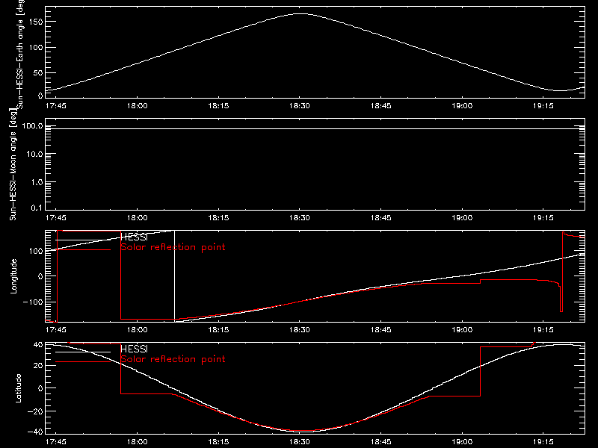Click the 1.0 tick on Sun-HESSI-Moon axis
Viewport: 598px width, 448px height.
pos(37,182)
